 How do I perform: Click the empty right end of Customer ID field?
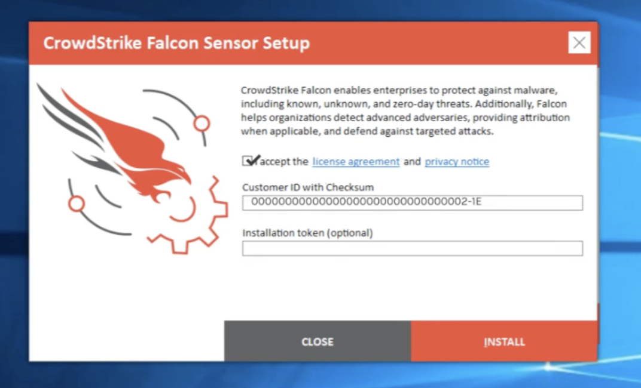[x=538, y=203]
